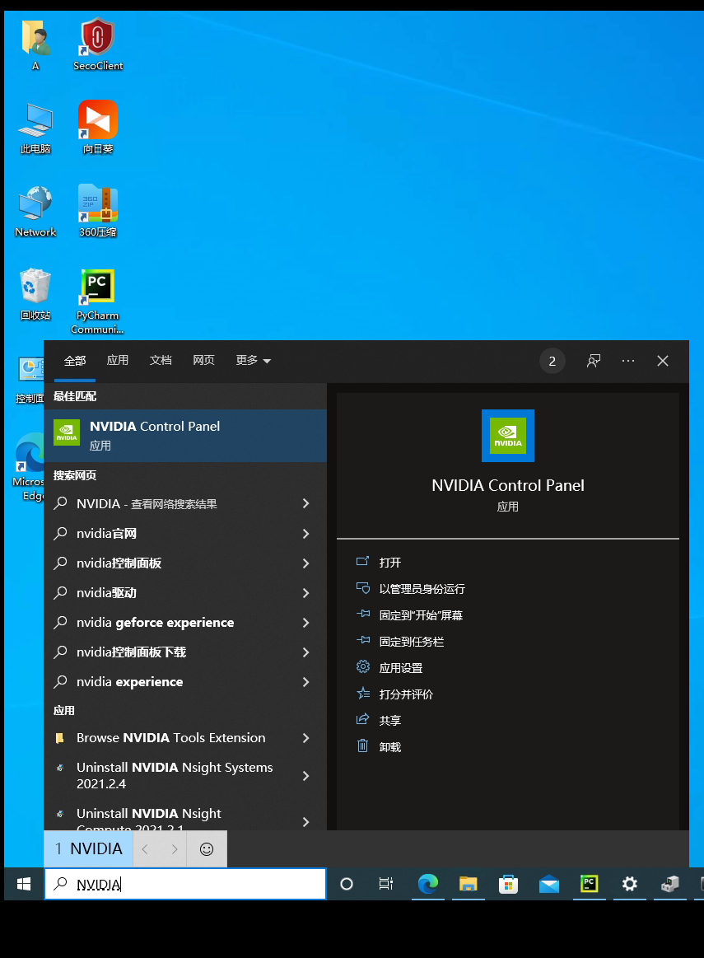The height and width of the screenshot is (958, 704).
Task: Close the search panel with X
Action: tap(663, 361)
